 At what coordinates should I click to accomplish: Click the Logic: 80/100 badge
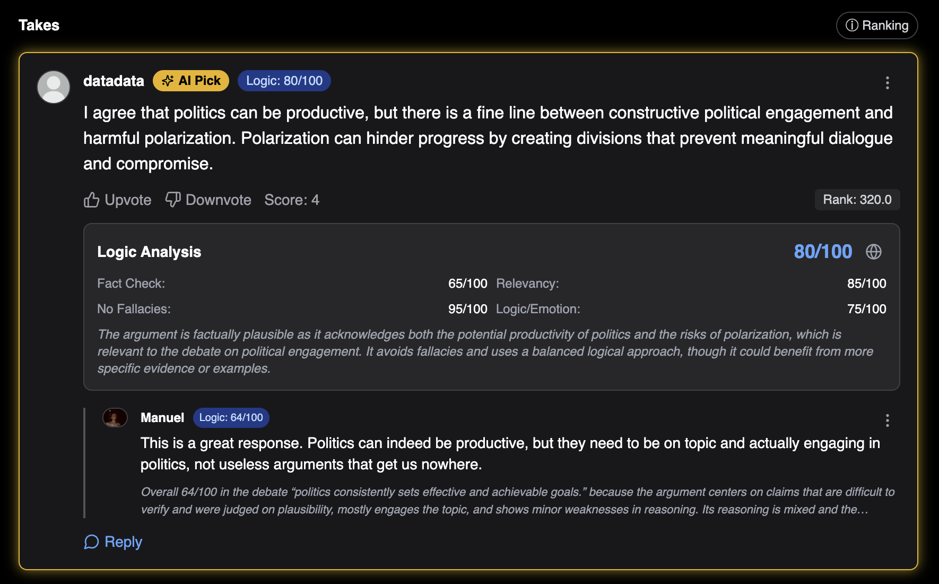pos(284,81)
